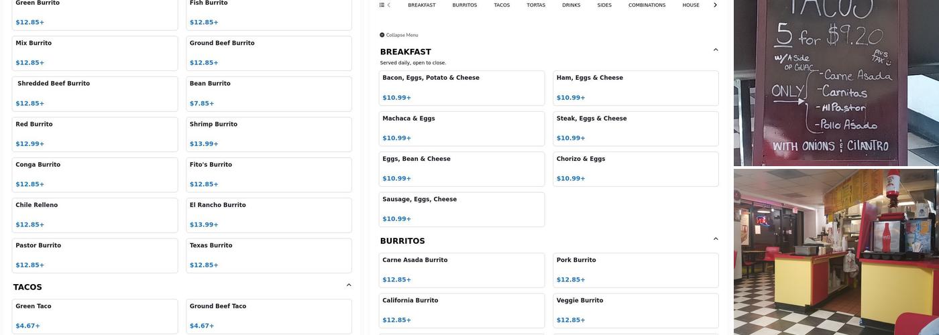Screen dimensions: 939x335
Task: Select Green Taco item
Action: [95, 316]
